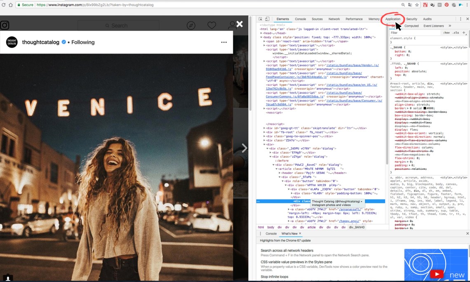Activate the DevTools element inspector arrow icon

coord(260,19)
